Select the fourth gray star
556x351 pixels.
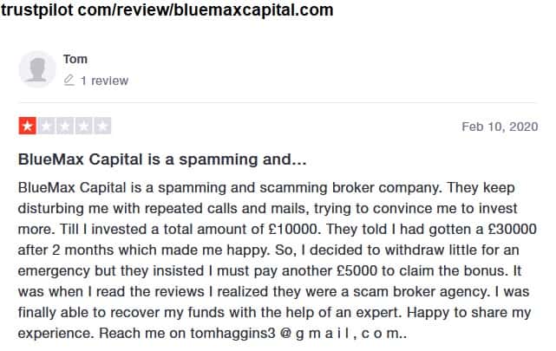[84, 127]
